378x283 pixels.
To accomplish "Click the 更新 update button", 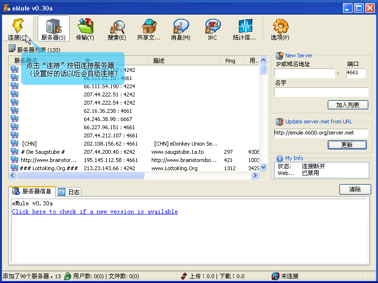I will click(x=347, y=145).
